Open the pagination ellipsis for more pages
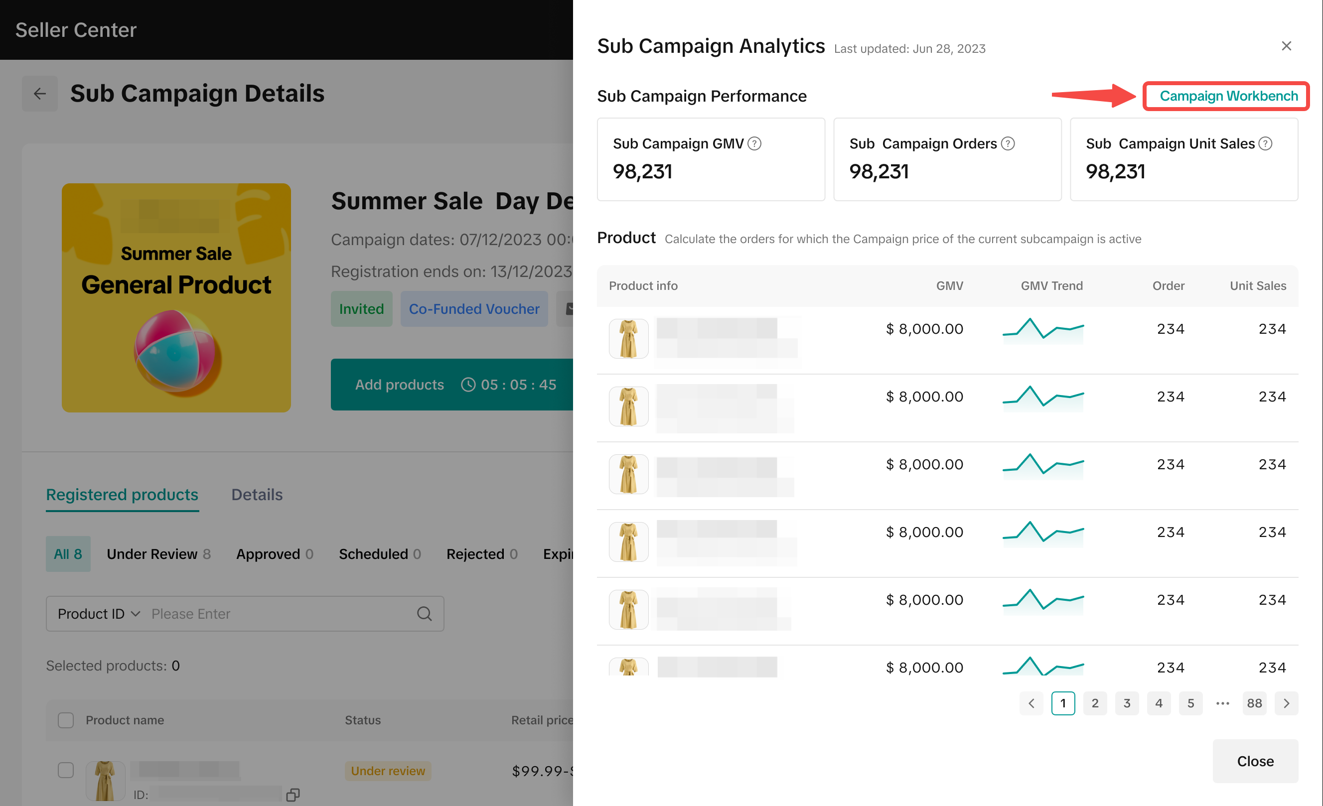Screen dimensions: 1323x806 1223,703
